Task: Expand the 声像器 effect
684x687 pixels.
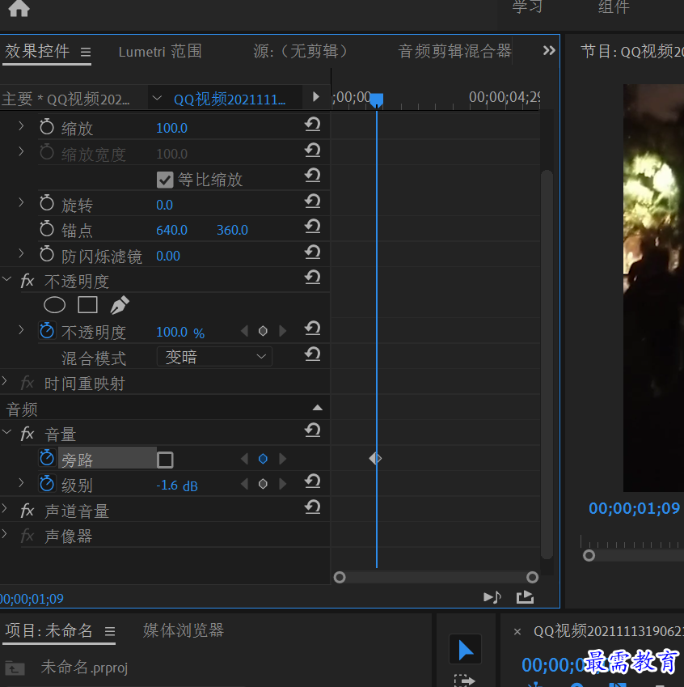Action: [5, 533]
